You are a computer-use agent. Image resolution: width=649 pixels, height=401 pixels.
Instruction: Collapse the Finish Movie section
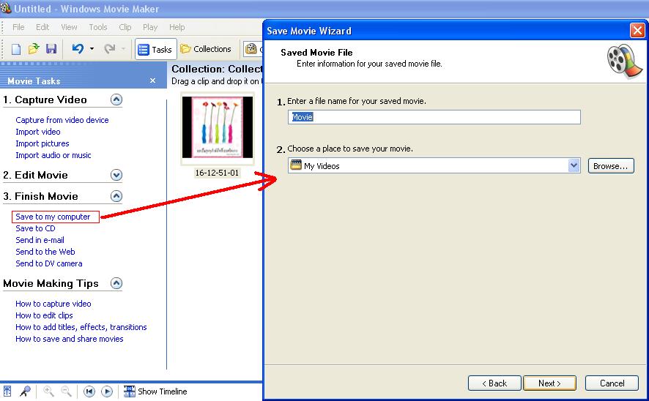[x=116, y=196]
